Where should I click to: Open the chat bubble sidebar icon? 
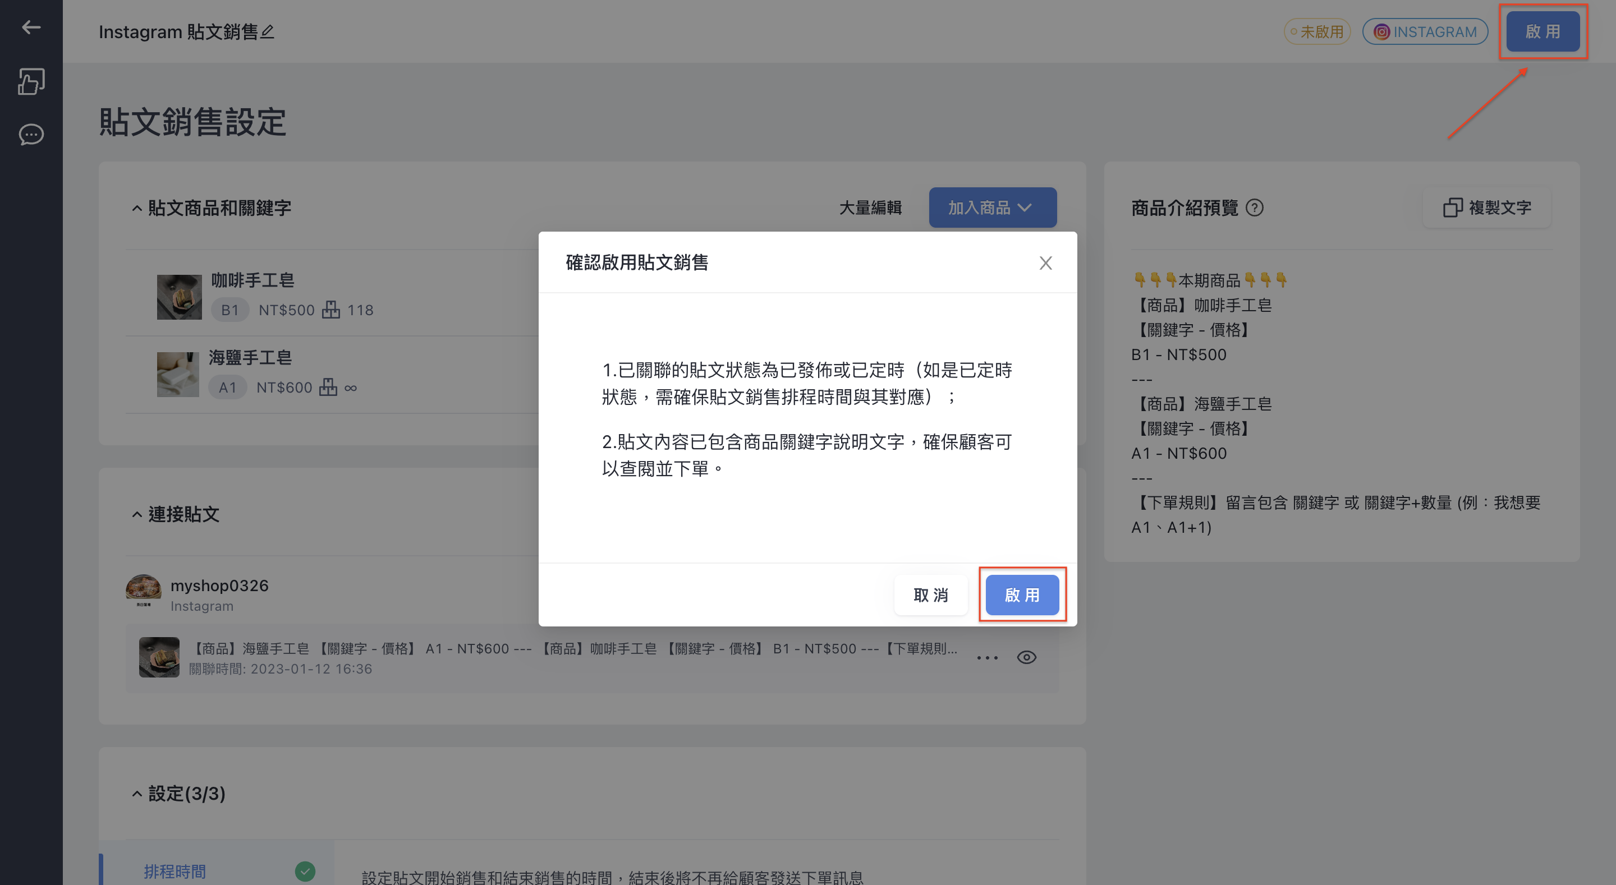point(31,134)
